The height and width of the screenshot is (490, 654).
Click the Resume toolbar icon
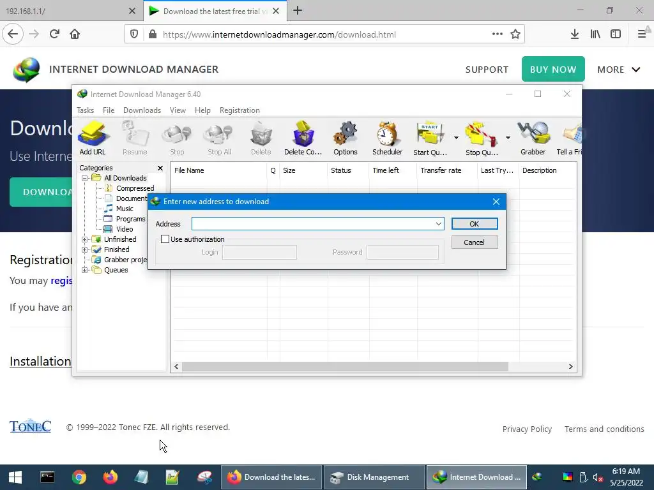[135, 138]
